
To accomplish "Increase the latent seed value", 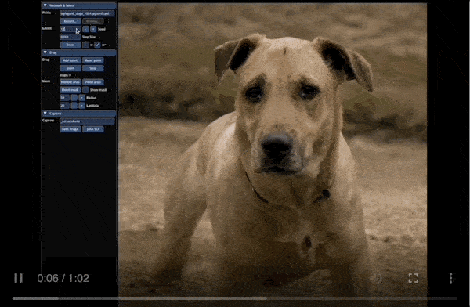I will click(93, 29).
